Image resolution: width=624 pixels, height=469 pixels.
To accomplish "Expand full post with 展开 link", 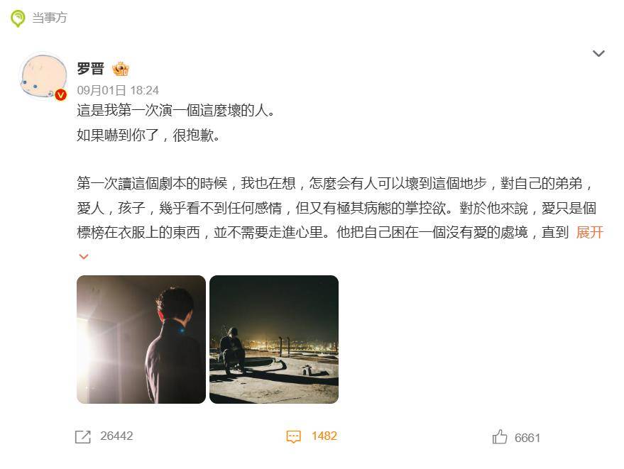I will coord(589,232).
